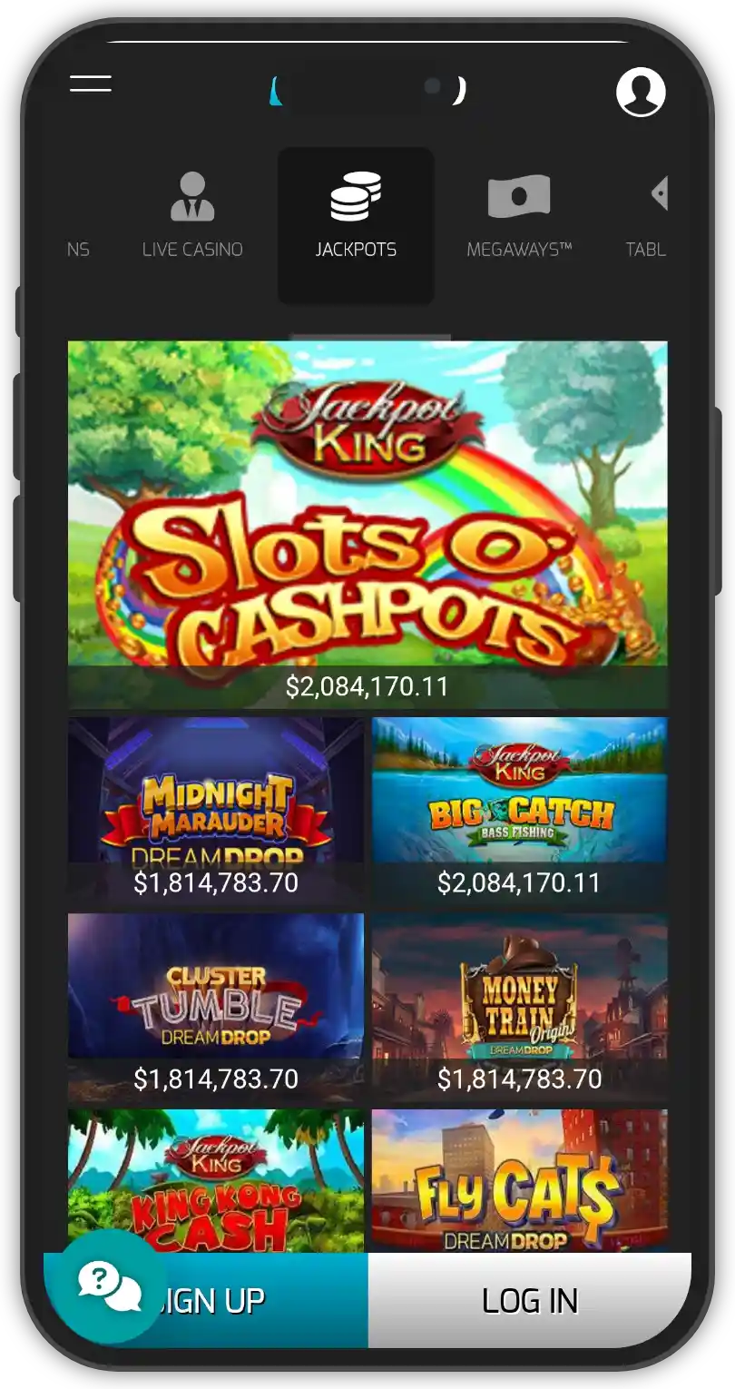Open the user account profile icon
The image size is (735, 1389).
(641, 91)
